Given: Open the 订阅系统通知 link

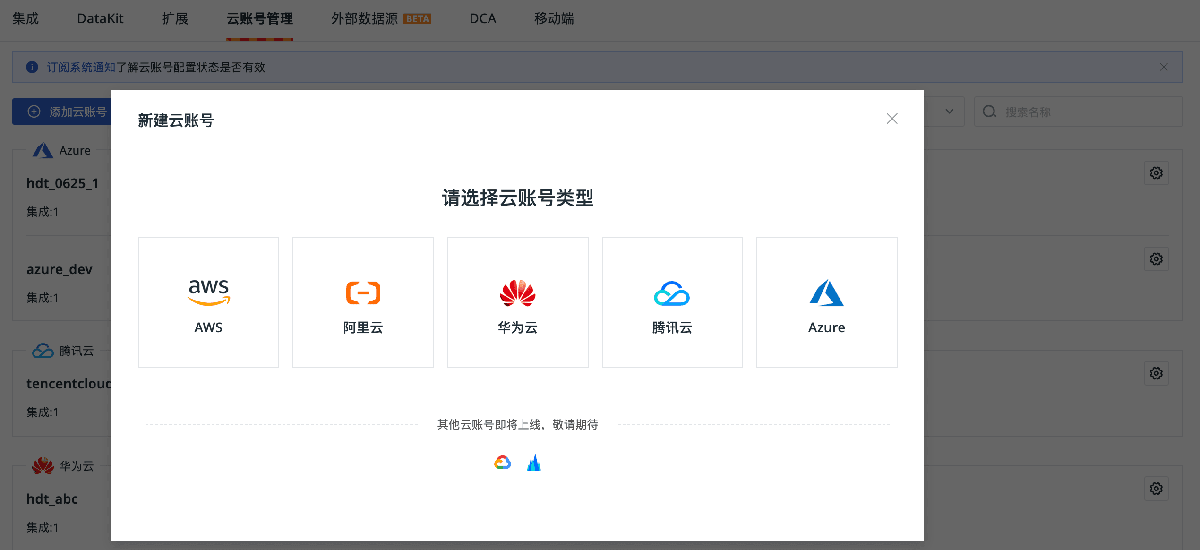Looking at the screenshot, I should pyautogui.click(x=81, y=67).
